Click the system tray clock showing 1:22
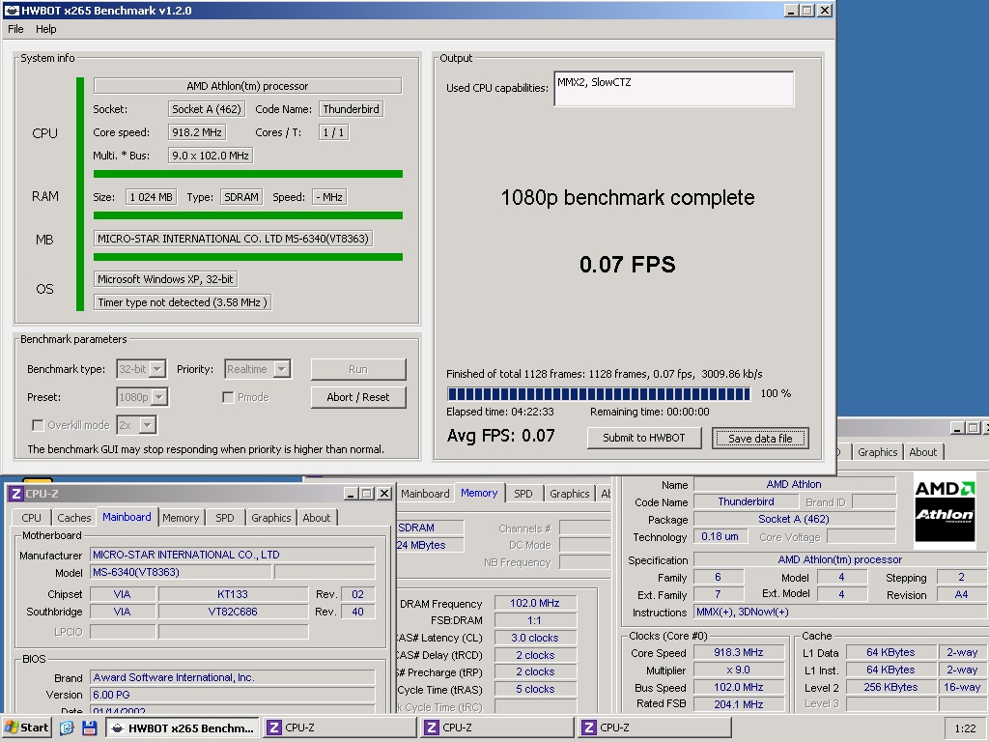 pyautogui.click(x=965, y=728)
